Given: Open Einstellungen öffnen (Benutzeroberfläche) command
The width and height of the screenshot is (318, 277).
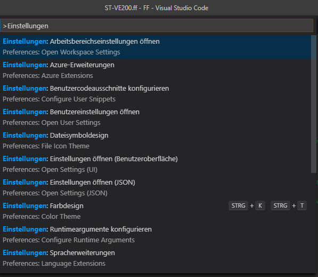Looking at the screenshot, I should [x=156, y=164].
